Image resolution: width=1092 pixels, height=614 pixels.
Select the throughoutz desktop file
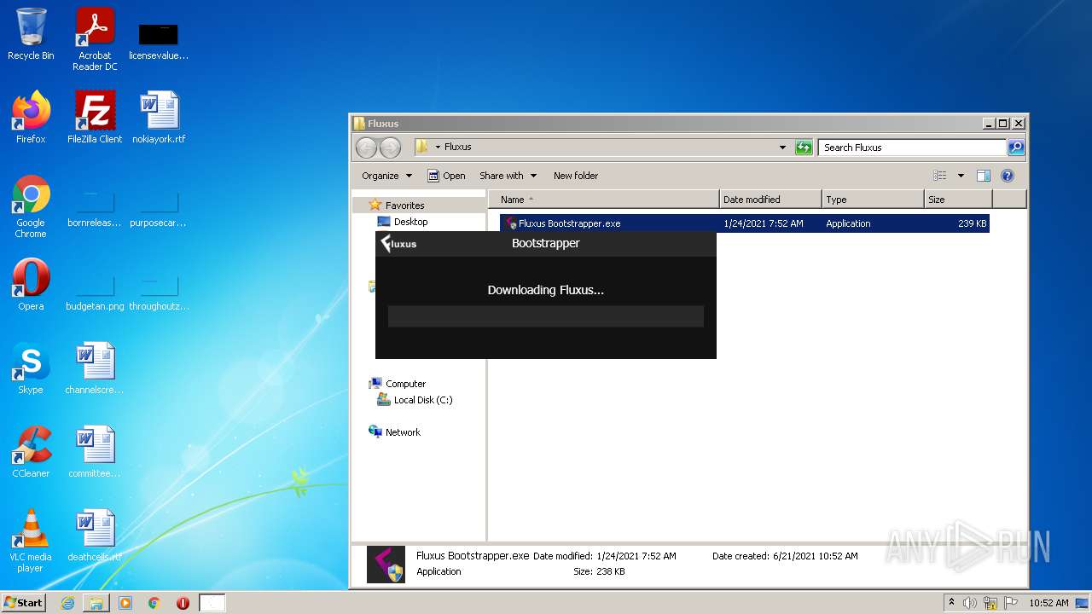coord(159,292)
